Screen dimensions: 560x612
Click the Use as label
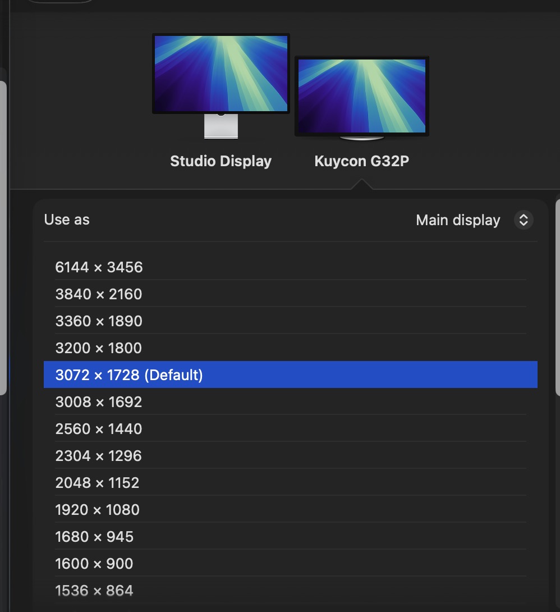(66, 220)
